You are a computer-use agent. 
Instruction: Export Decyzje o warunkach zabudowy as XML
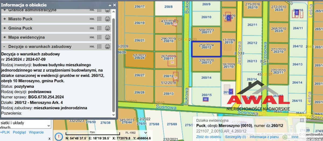(x=92, y=46)
